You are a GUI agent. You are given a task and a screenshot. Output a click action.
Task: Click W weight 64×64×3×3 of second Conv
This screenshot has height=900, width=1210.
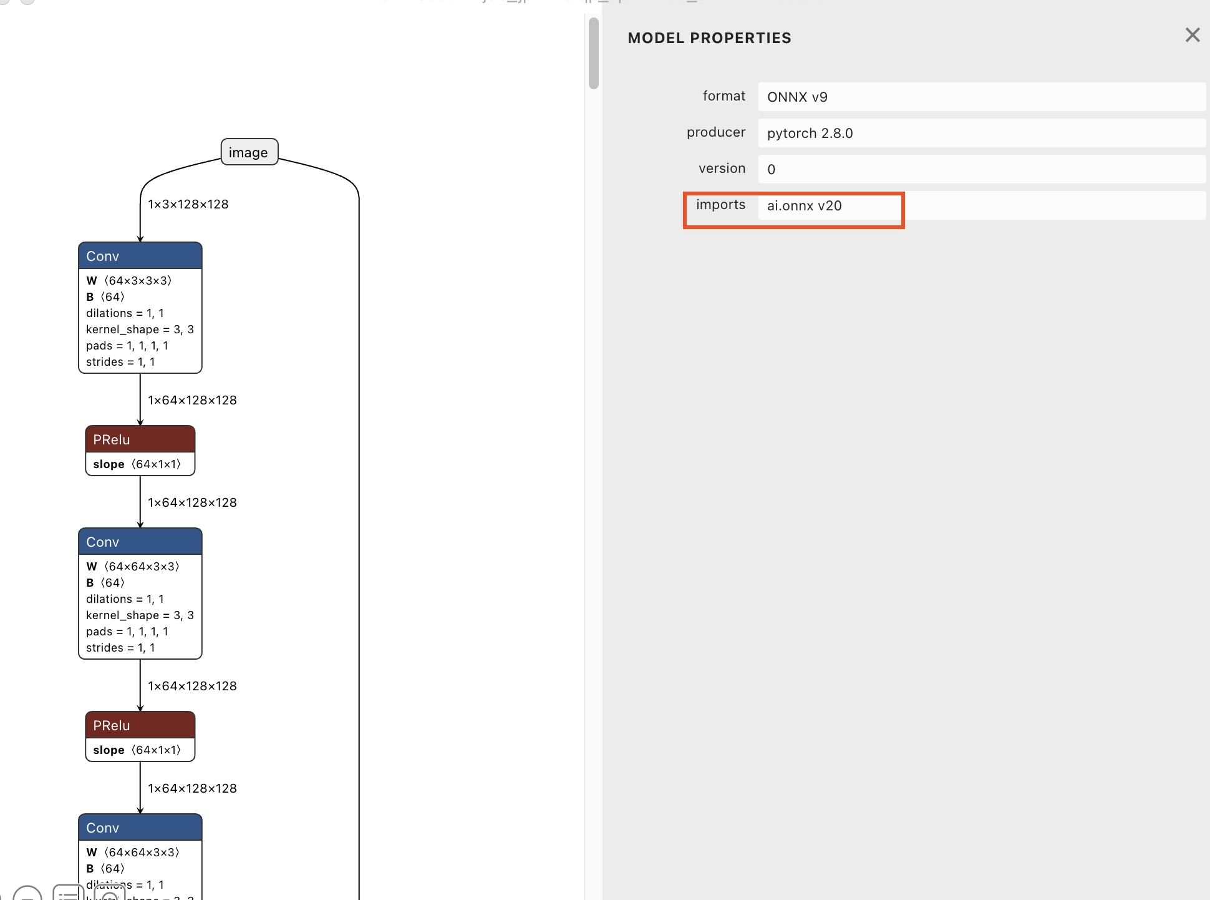(x=133, y=567)
